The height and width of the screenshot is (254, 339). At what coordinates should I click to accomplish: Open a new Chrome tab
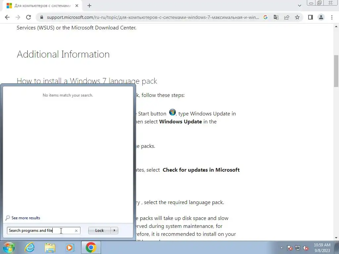(x=89, y=6)
